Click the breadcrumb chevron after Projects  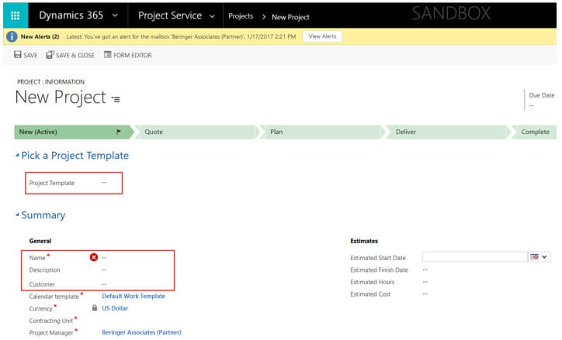click(264, 17)
